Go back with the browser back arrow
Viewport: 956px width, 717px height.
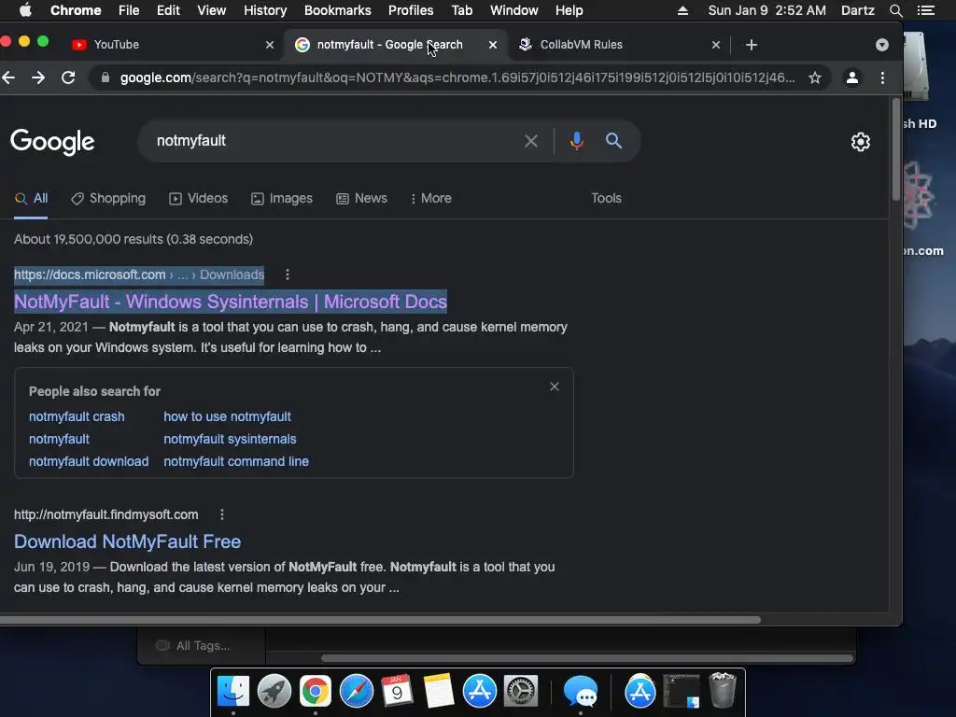tap(7, 77)
